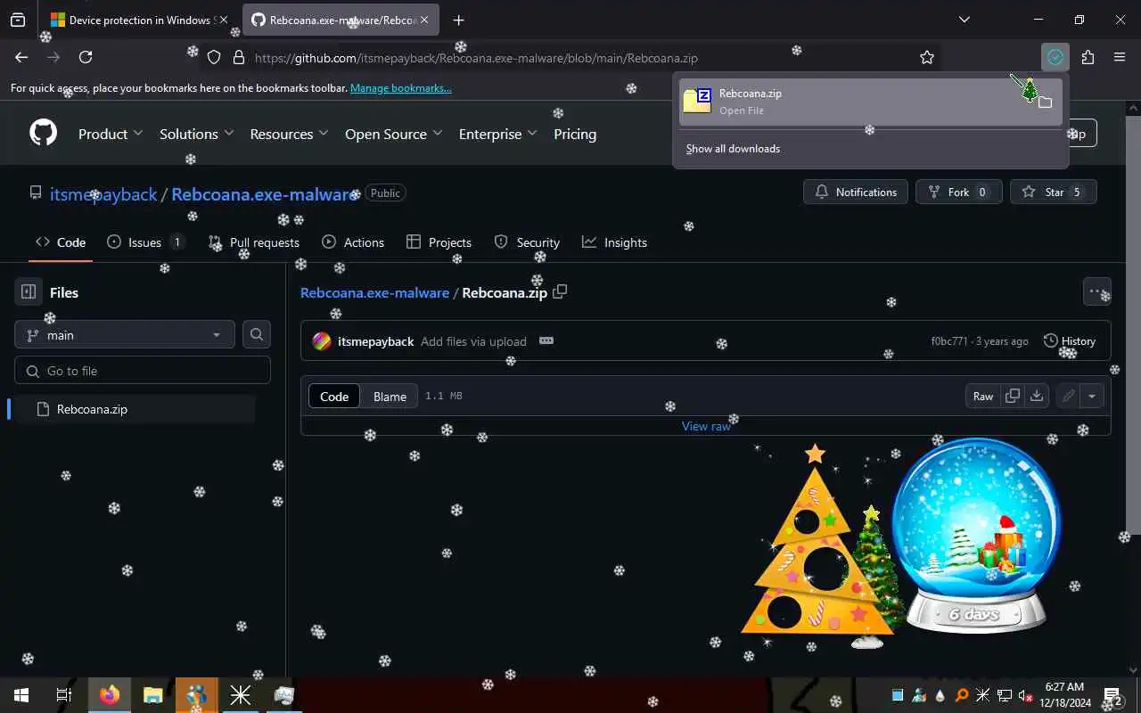Screen dimensions: 1141x713
Task: Click Manage bookmarks link
Action: pos(401,88)
